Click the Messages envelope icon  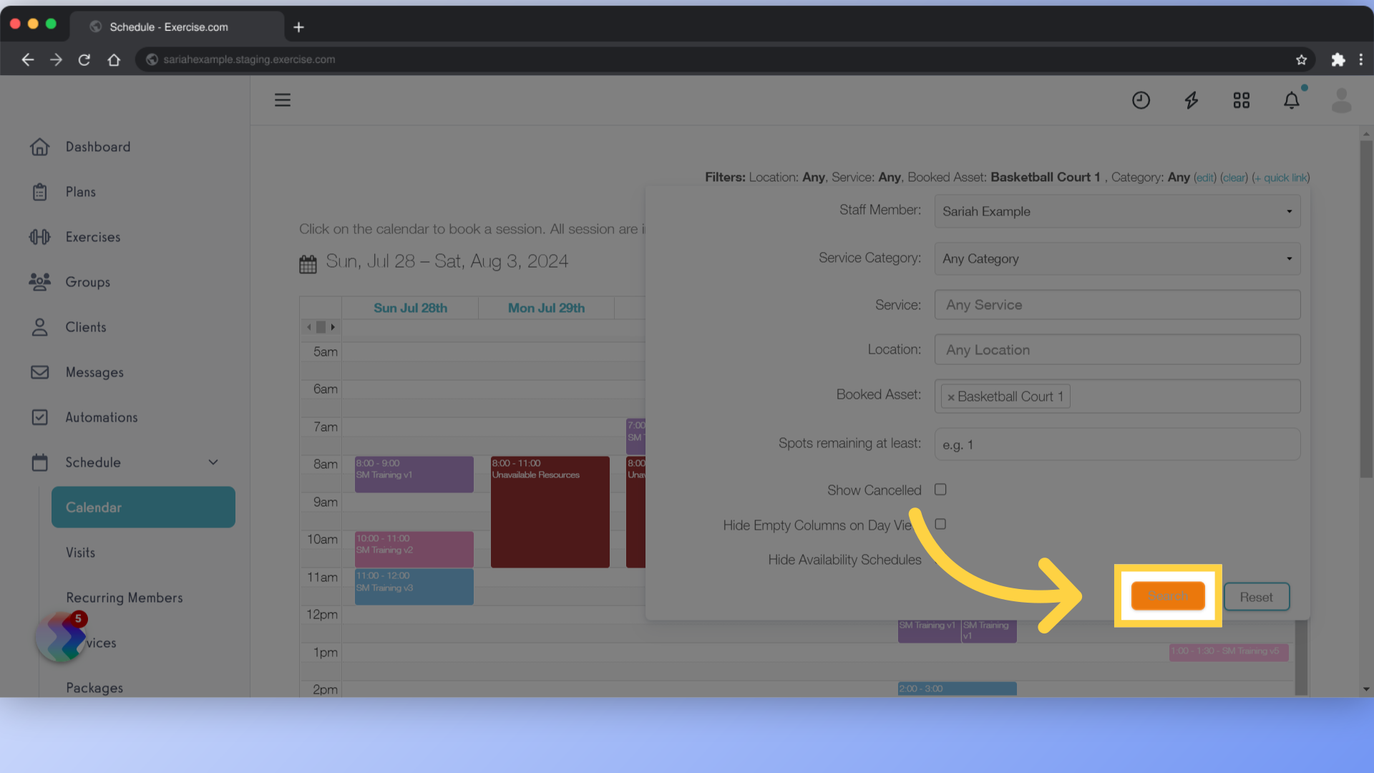pos(40,372)
